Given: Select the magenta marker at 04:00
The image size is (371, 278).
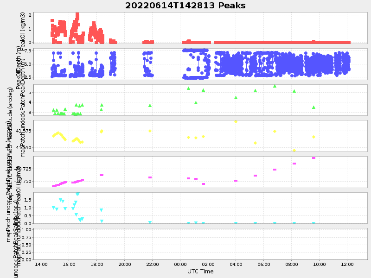Looking at the screenshot, I should 236,181.
